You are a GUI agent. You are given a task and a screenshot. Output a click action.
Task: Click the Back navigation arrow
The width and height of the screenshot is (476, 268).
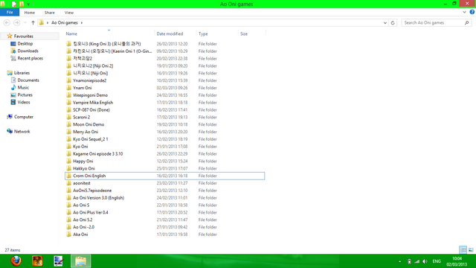7,23
